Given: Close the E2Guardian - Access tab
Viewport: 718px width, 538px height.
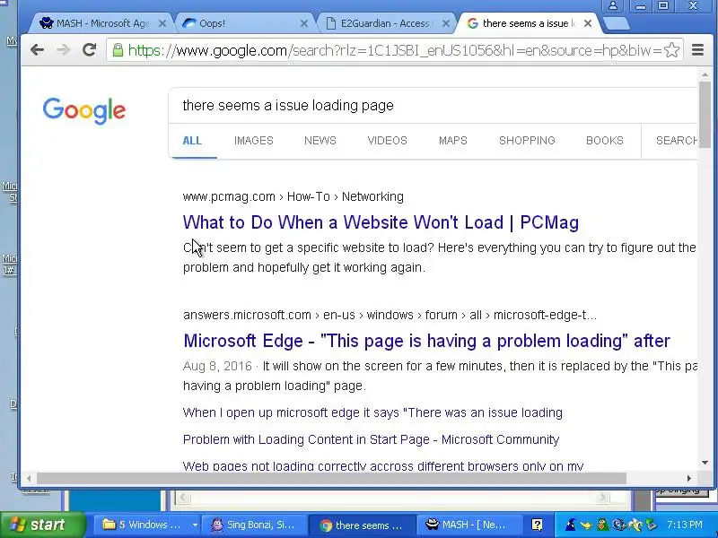Looking at the screenshot, I should point(445,23).
